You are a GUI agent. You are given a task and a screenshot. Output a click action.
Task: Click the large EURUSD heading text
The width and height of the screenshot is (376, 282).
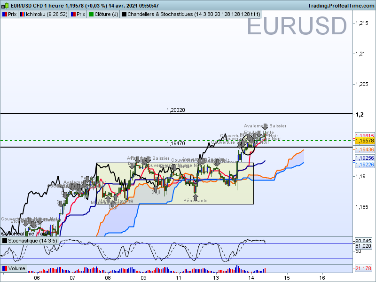click(x=297, y=26)
